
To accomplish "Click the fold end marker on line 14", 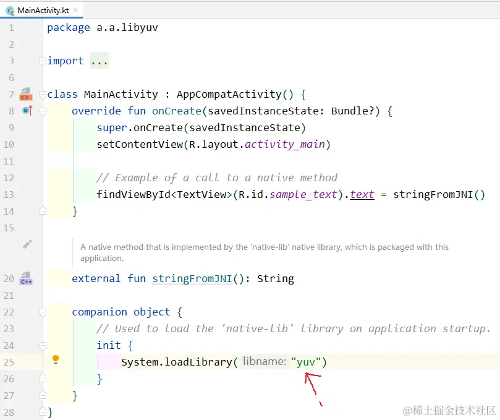I will pyautogui.click(x=43, y=211).
